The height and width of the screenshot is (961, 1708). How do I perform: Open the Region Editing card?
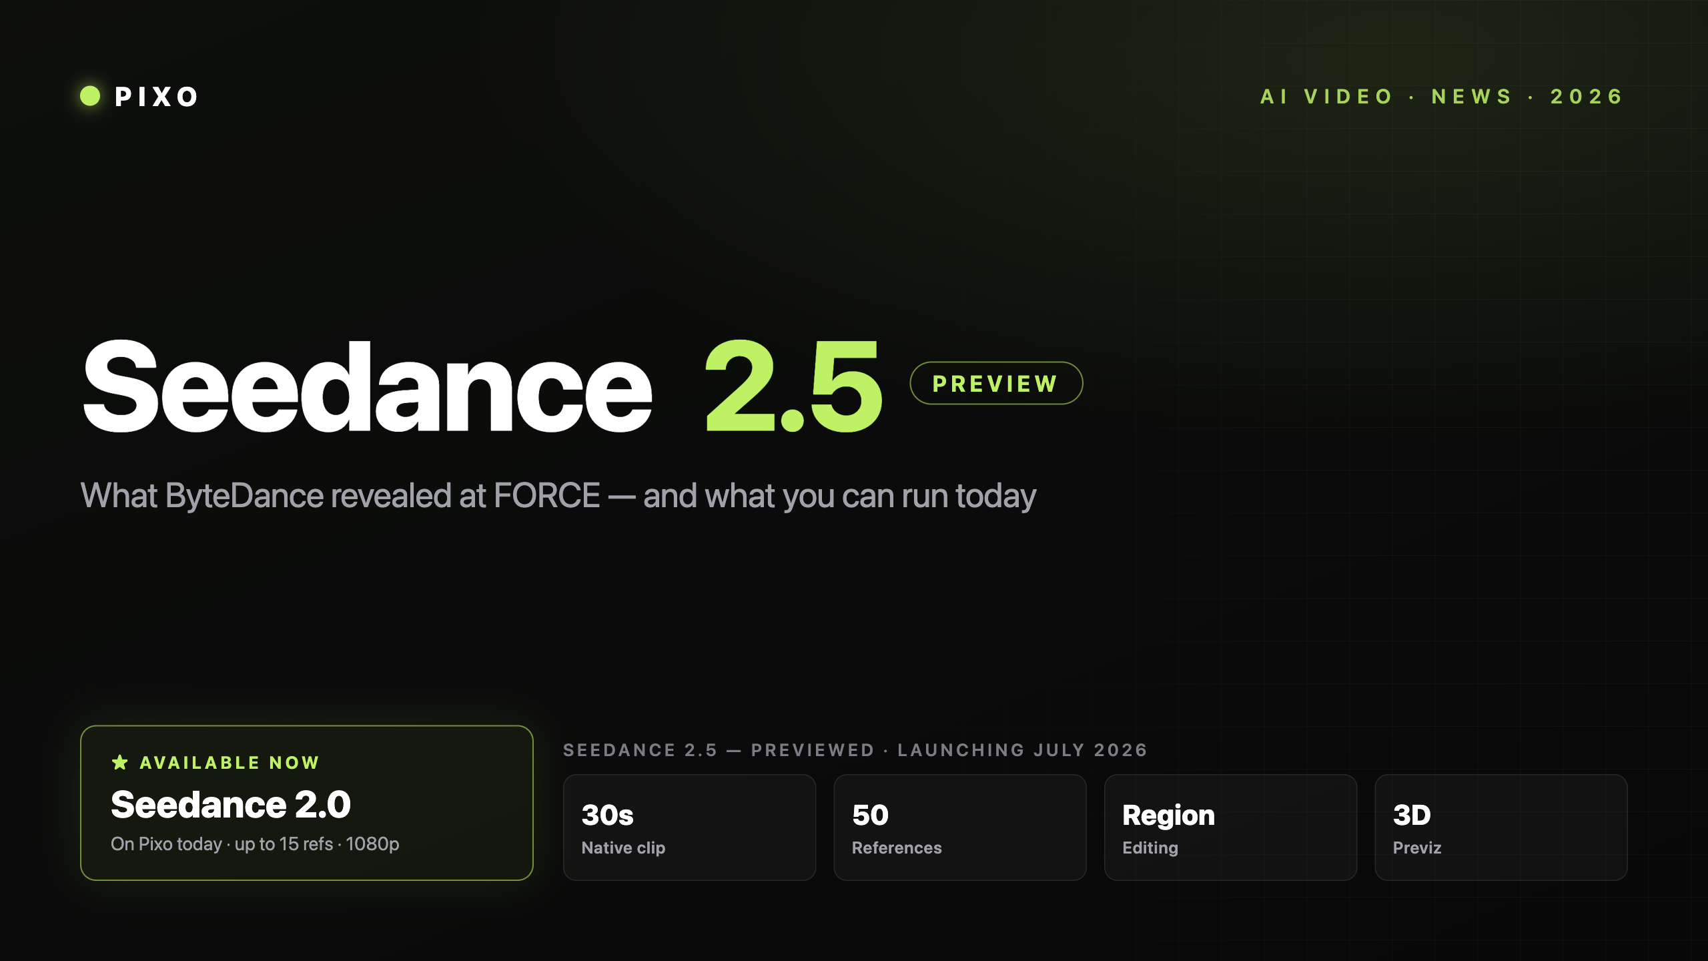[x=1230, y=828]
